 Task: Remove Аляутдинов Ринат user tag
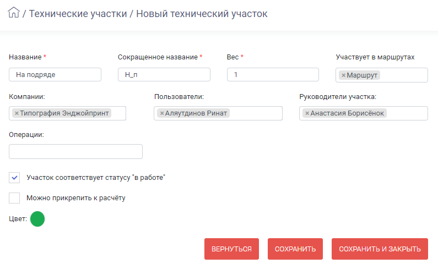coord(162,113)
